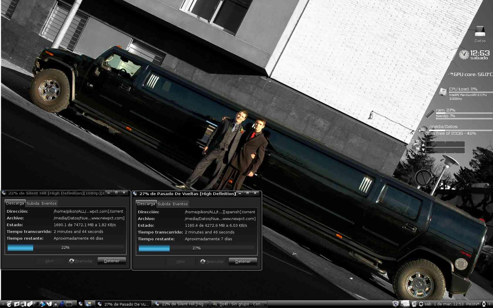Select the Descarga tab in the Pasado De Vueltas window

(x=146, y=204)
